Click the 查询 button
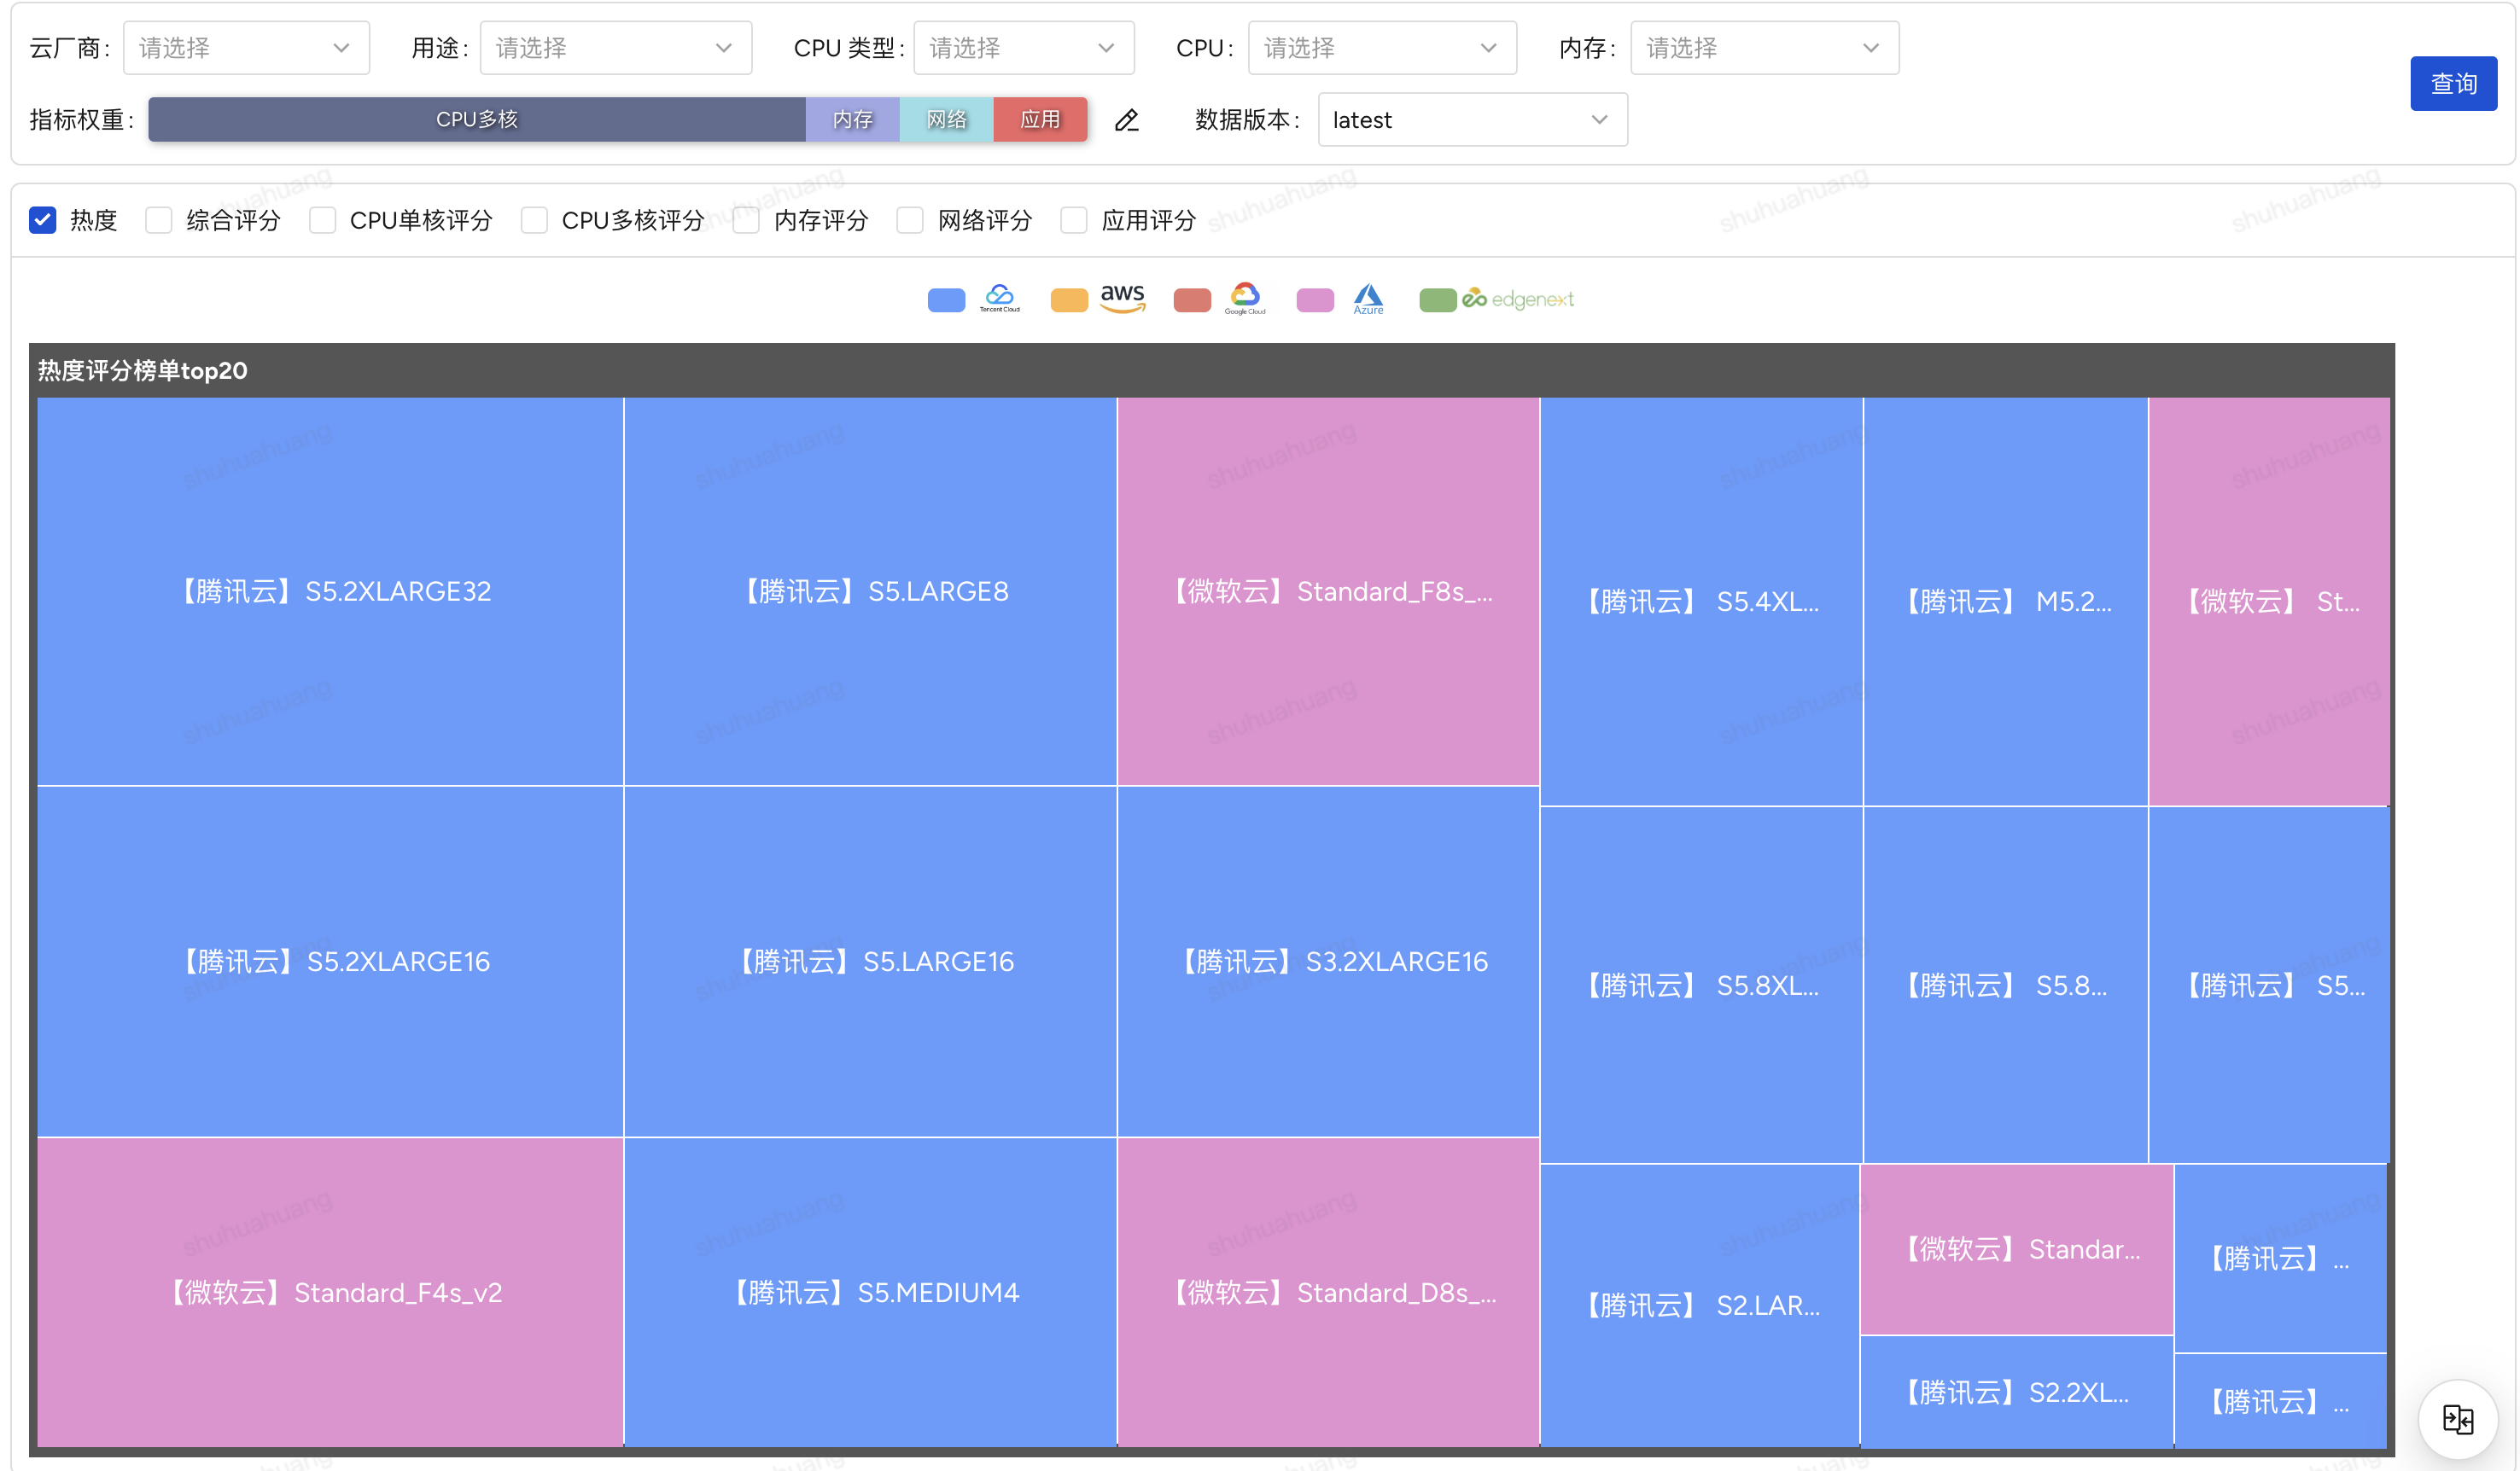The width and height of the screenshot is (2520, 1471). (x=2453, y=84)
